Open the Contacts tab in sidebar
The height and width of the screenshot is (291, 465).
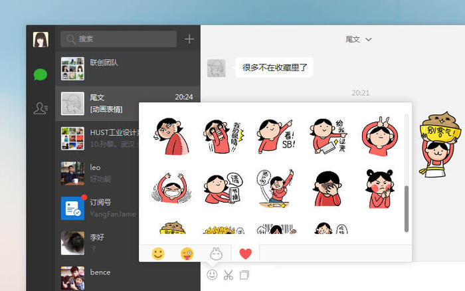(41, 108)
